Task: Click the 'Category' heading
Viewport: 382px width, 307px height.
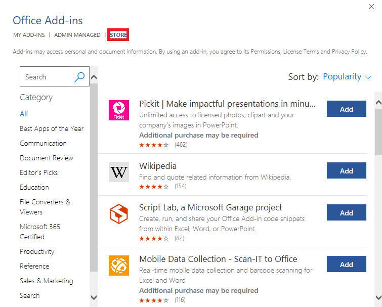Action: pos(36,98)
